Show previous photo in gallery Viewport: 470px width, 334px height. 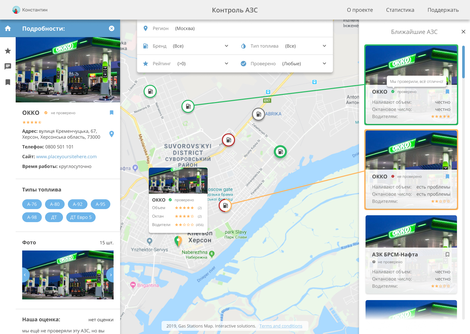25,275
